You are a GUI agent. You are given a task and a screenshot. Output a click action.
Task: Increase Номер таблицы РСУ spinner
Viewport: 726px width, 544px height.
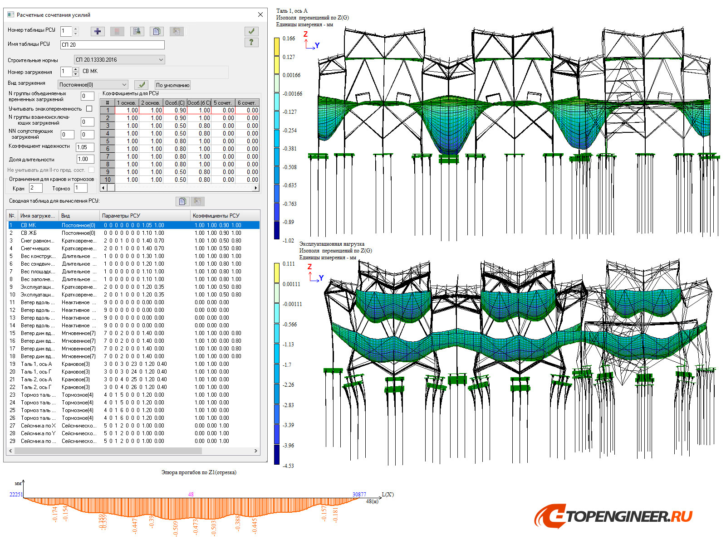pyautogui.click(x=76, y=29)
